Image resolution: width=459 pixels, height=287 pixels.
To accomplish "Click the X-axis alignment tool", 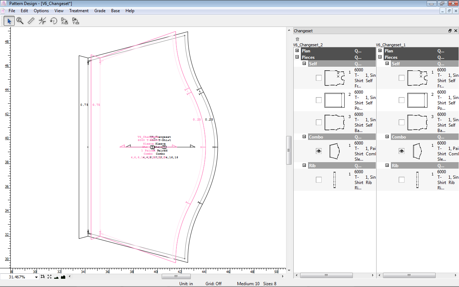I will click(x=65, y=21).
